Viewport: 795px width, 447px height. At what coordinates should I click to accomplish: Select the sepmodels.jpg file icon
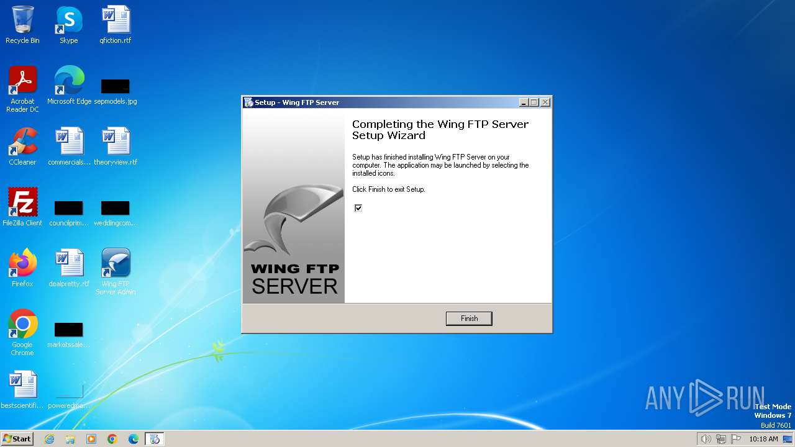[x=116, y=91]
